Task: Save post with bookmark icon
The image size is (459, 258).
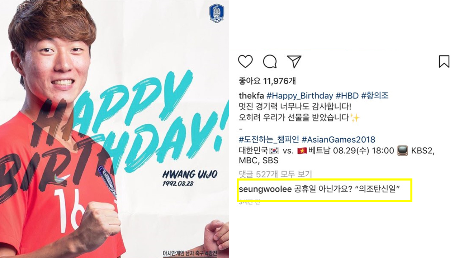Action: 444,62
